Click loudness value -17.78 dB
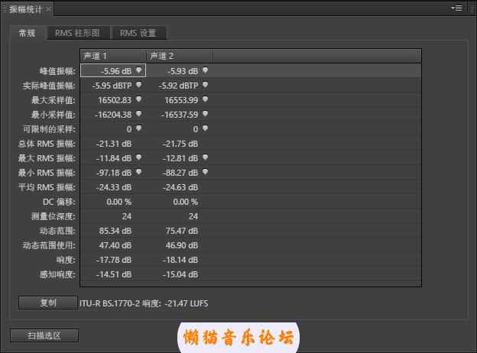This screenshot has width=477, height=353. coord(114,260)
